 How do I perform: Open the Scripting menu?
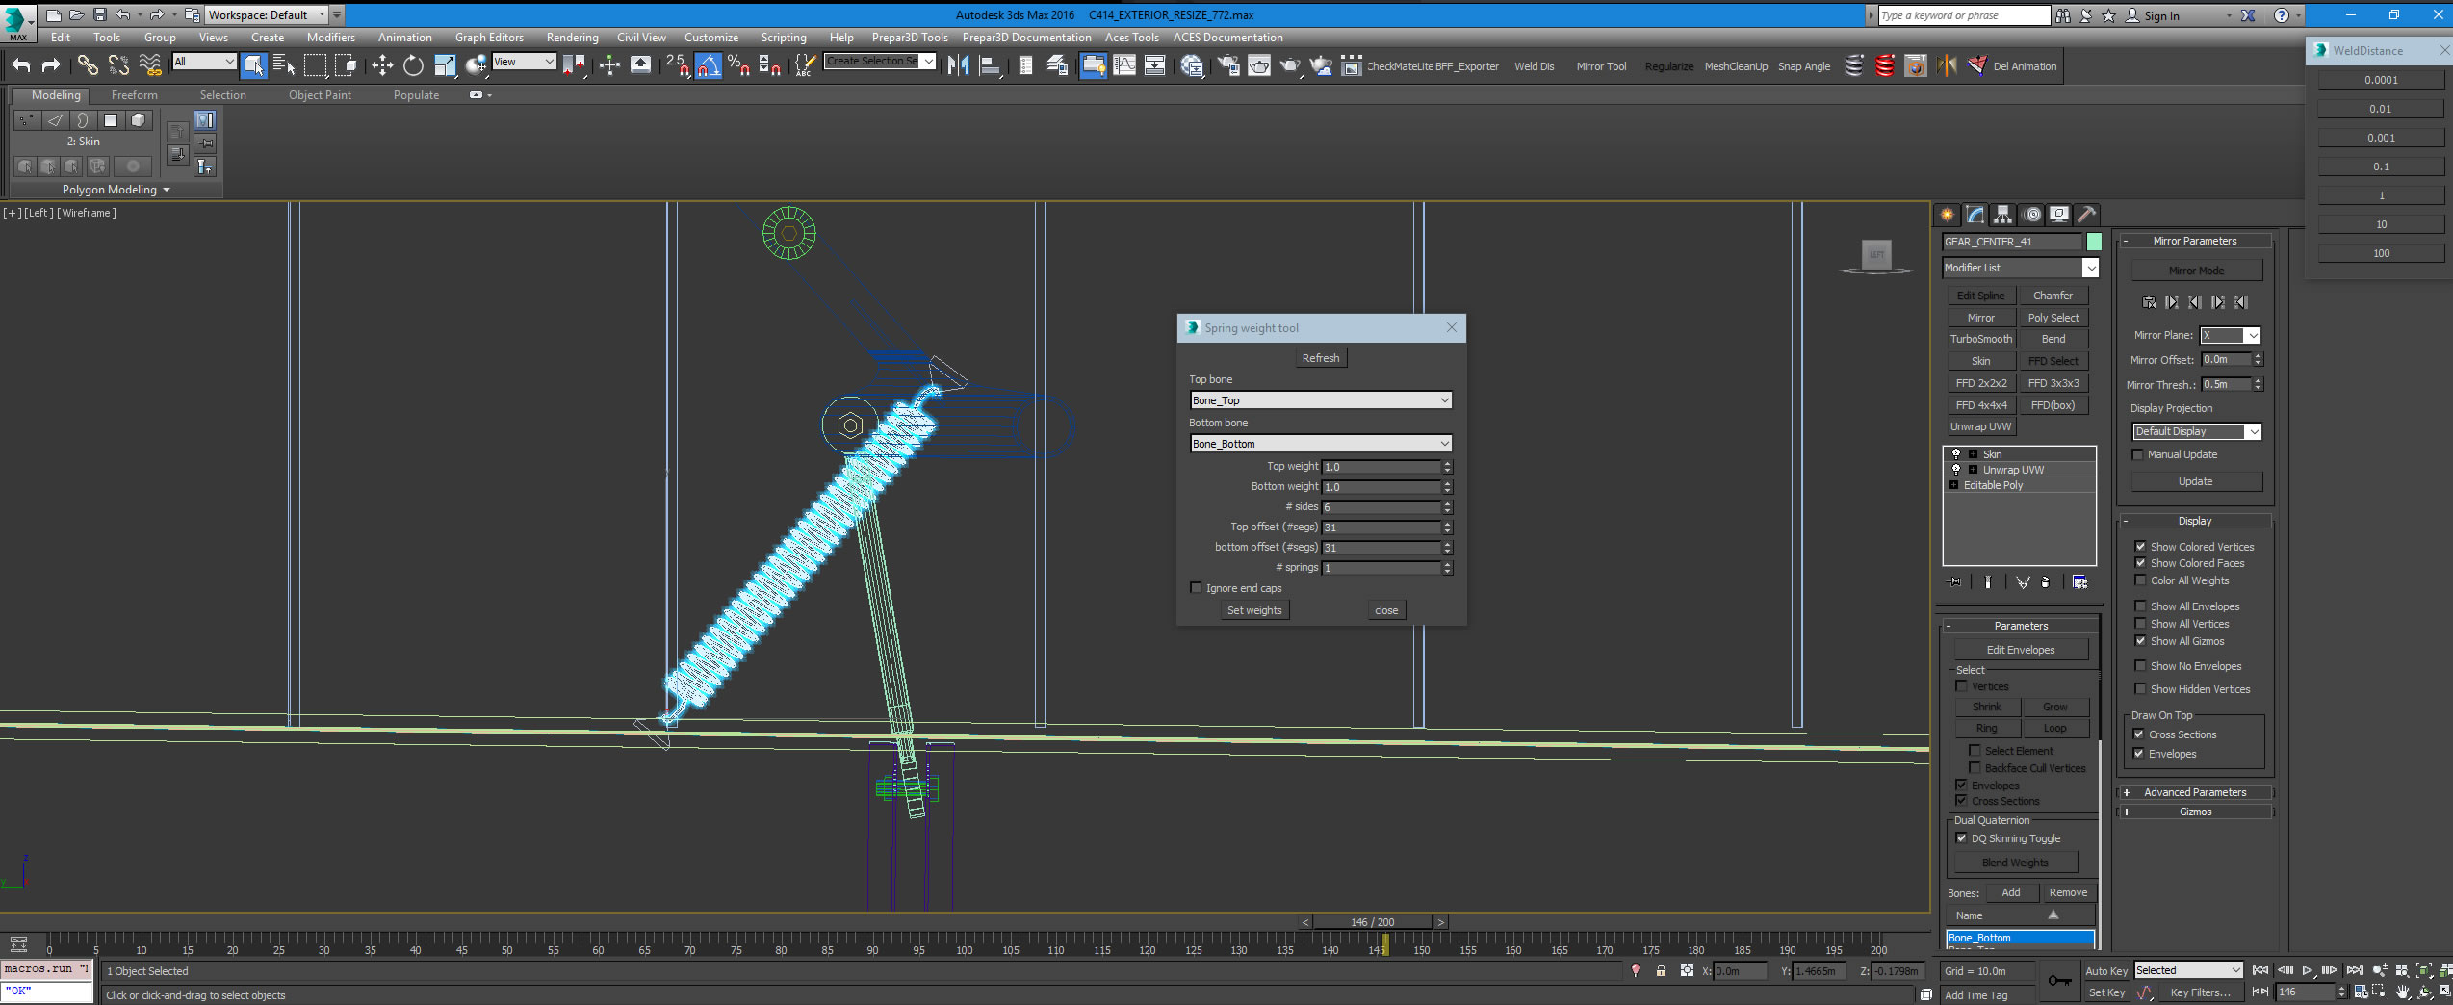point(783,38)
